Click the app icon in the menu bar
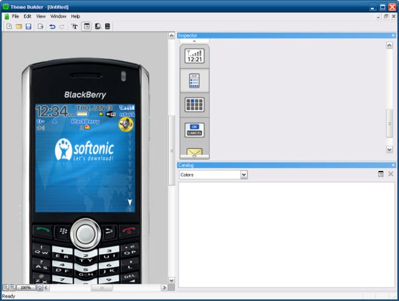The width and height of the screenshot is (399, 301). (x=7, y=16)
